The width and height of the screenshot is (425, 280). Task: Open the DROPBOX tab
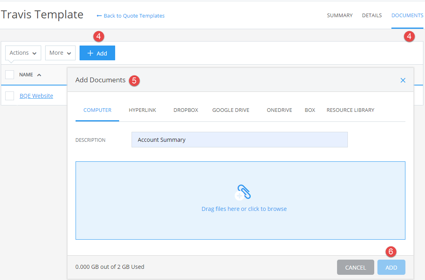(186, 110)
